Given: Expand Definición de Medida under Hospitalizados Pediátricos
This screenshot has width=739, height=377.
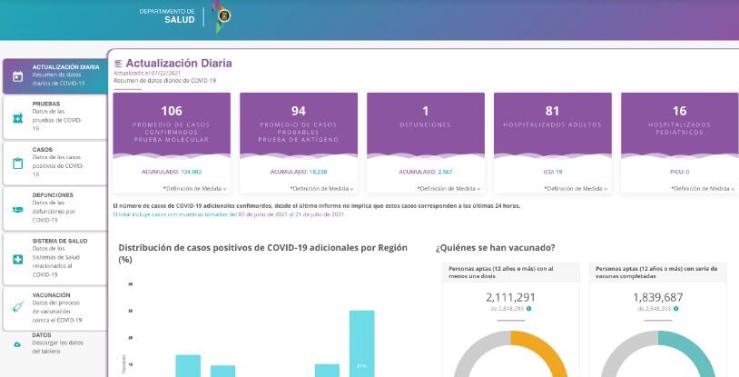Looking at the screenshot, I should [703, 189].
